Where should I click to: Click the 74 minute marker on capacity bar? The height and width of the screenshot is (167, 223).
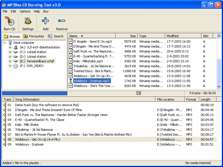click(139, 93)
